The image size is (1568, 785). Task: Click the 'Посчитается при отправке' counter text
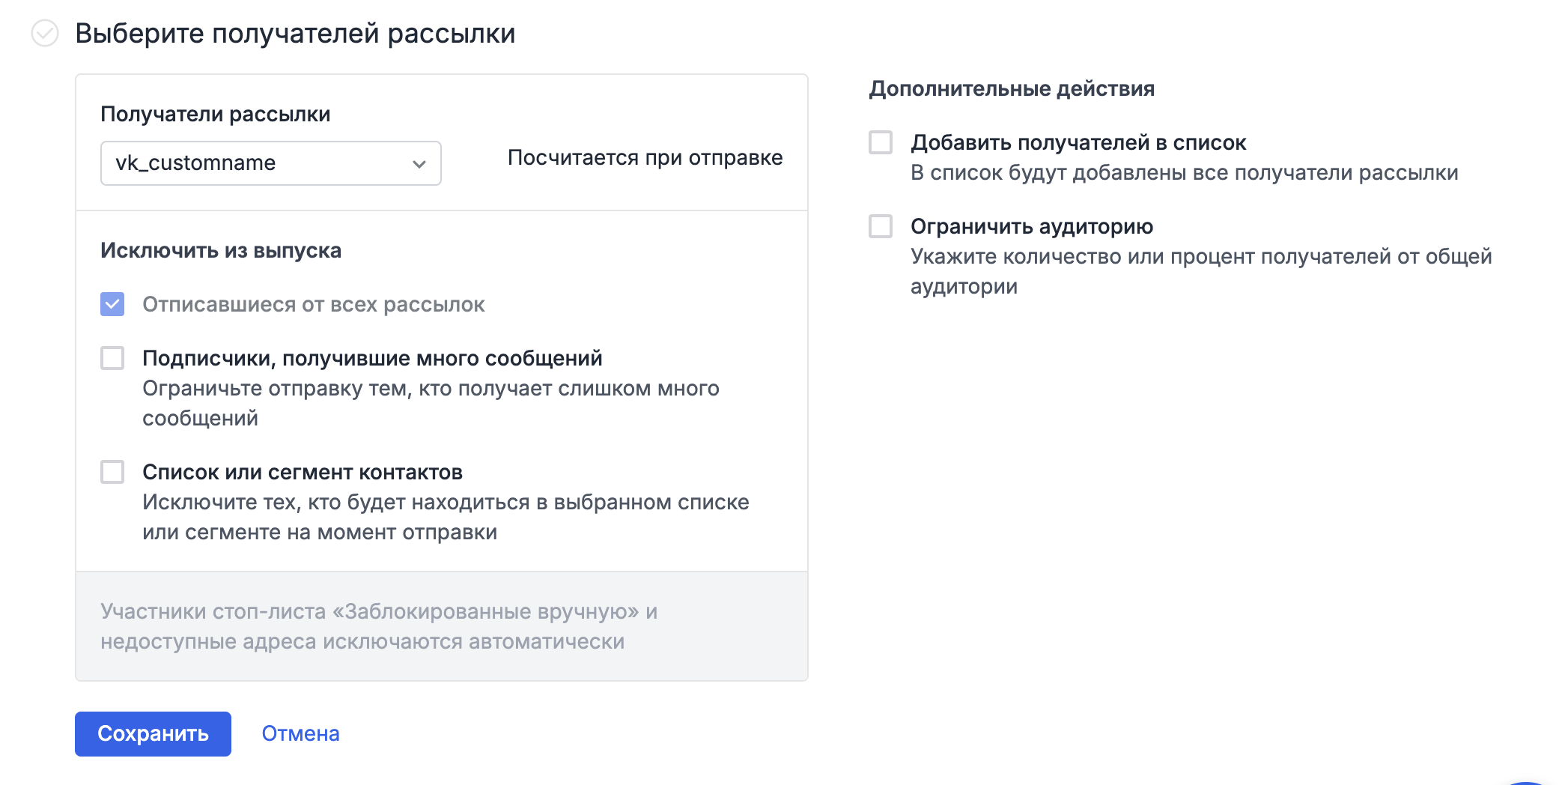pos(645,158)
